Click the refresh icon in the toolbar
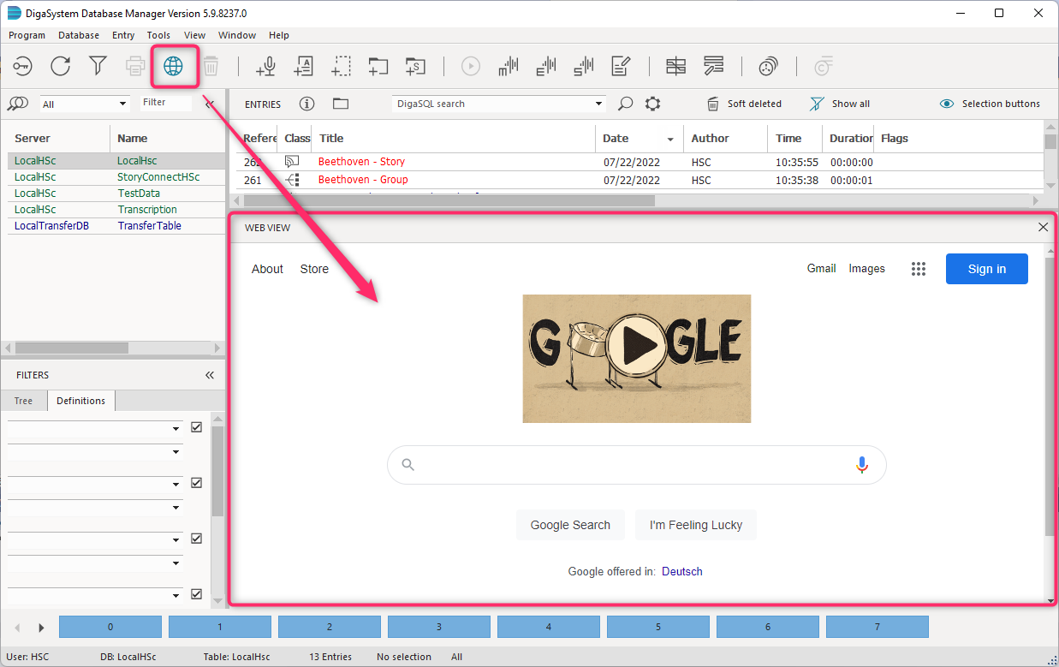Image resolution: width=1059 pixels, height=667 pixels. pyautogui.click(x=60, y=66)
